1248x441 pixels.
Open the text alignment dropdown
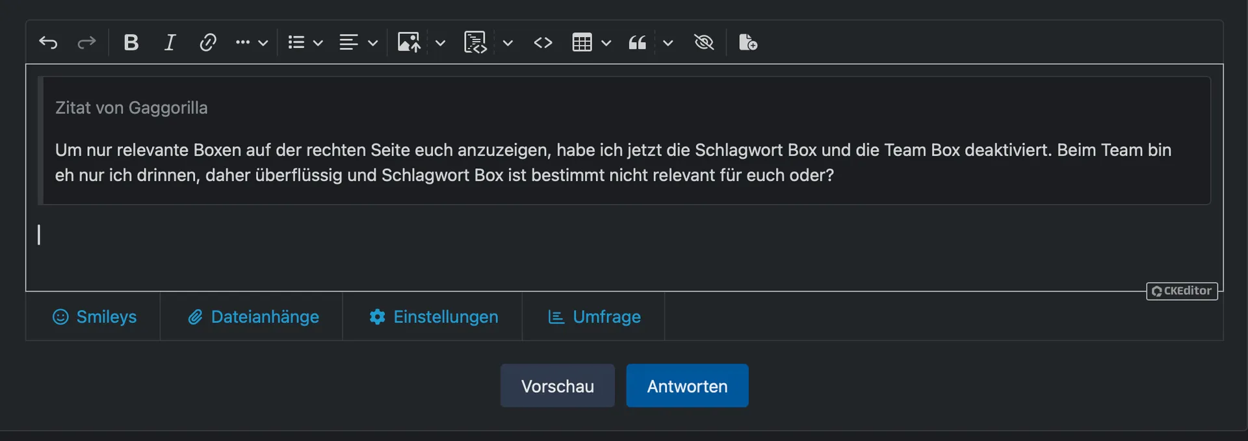click(x=358, y=43)
